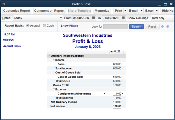175x120 pixels.
Task: Select the Accrual report basis
Action: [x=28, y=26]
